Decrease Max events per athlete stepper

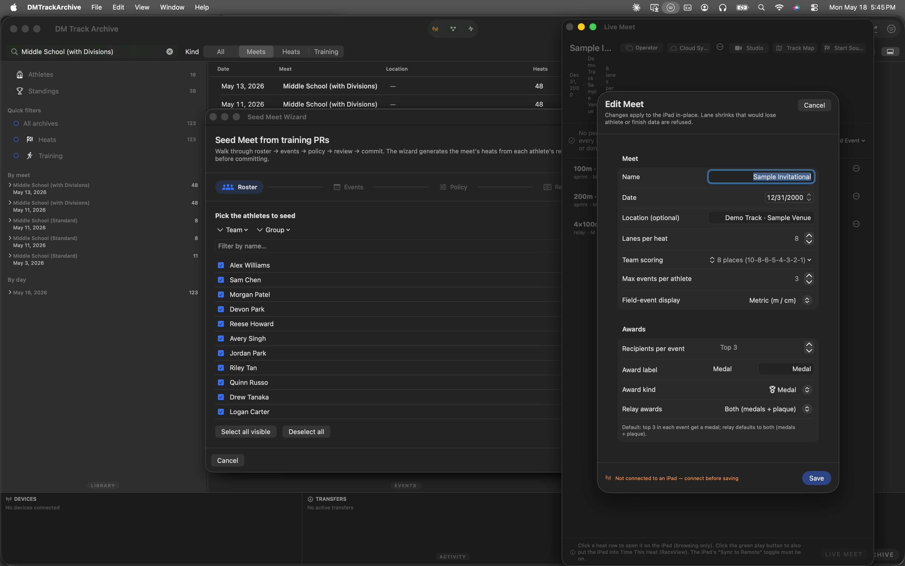[x=809, y=282]
